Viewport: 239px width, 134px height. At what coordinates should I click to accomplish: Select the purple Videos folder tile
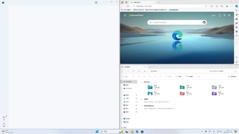point(218,93)
